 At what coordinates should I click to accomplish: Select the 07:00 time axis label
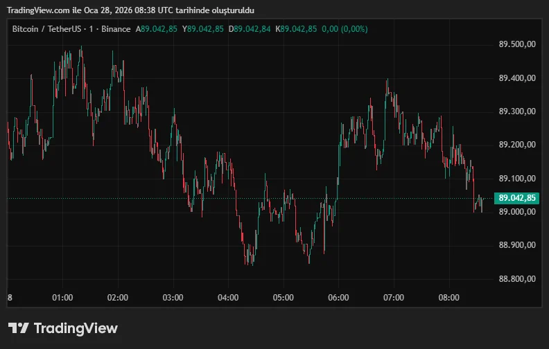pos(394,298)
